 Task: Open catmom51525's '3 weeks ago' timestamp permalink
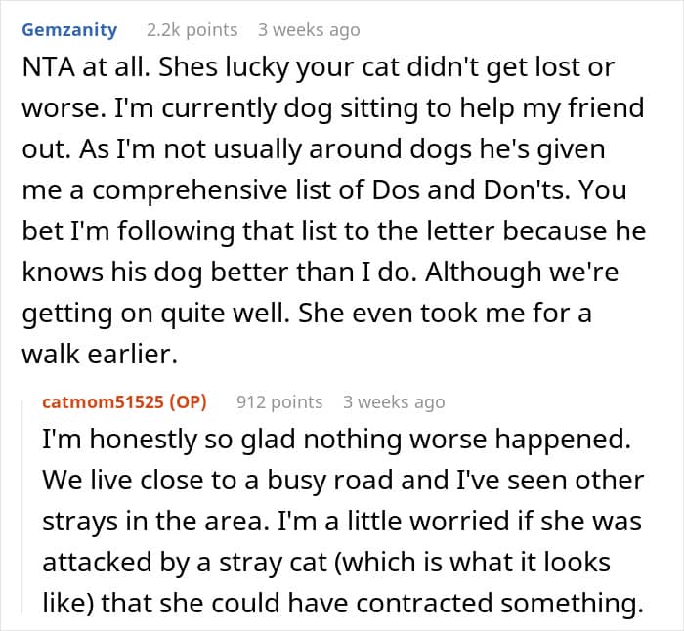(x=394, y=402)
